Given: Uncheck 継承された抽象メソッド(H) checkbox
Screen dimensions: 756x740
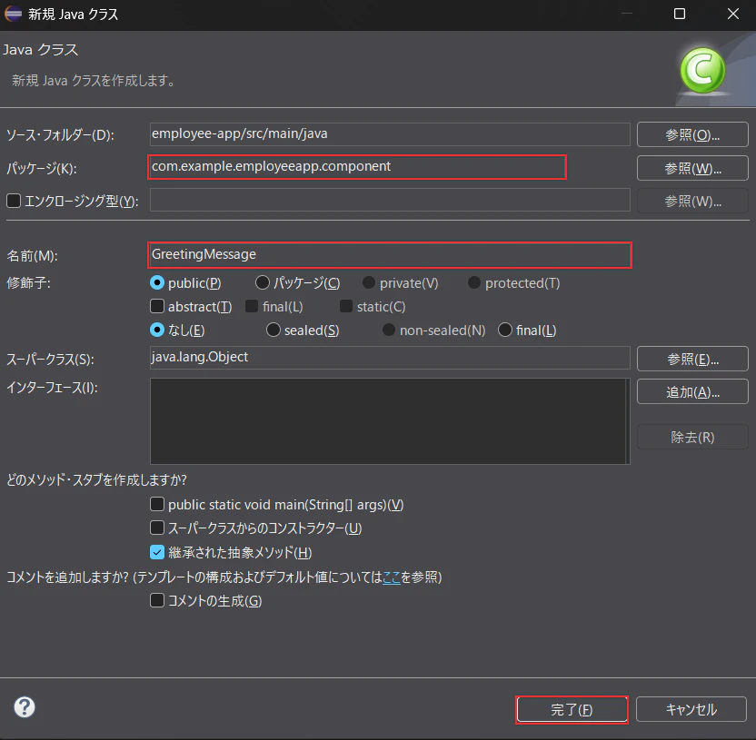Looking at the screenshot, I should tap(157, 552).
